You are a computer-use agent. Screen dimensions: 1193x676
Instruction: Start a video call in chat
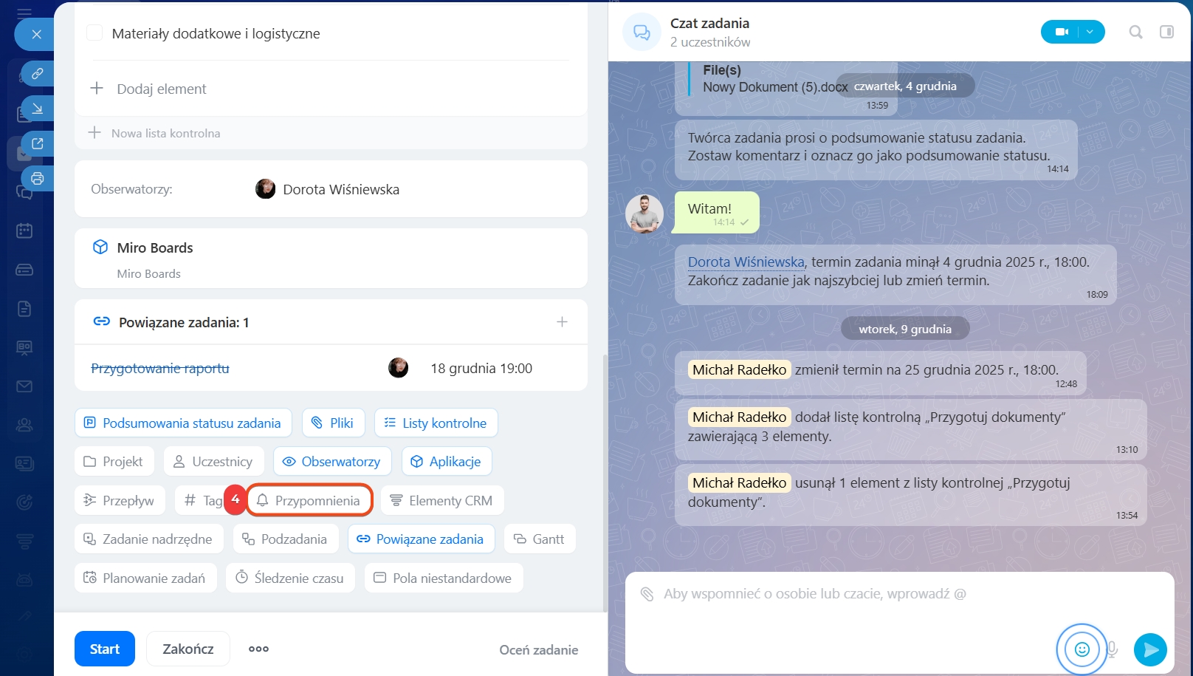click(1062, 32)
